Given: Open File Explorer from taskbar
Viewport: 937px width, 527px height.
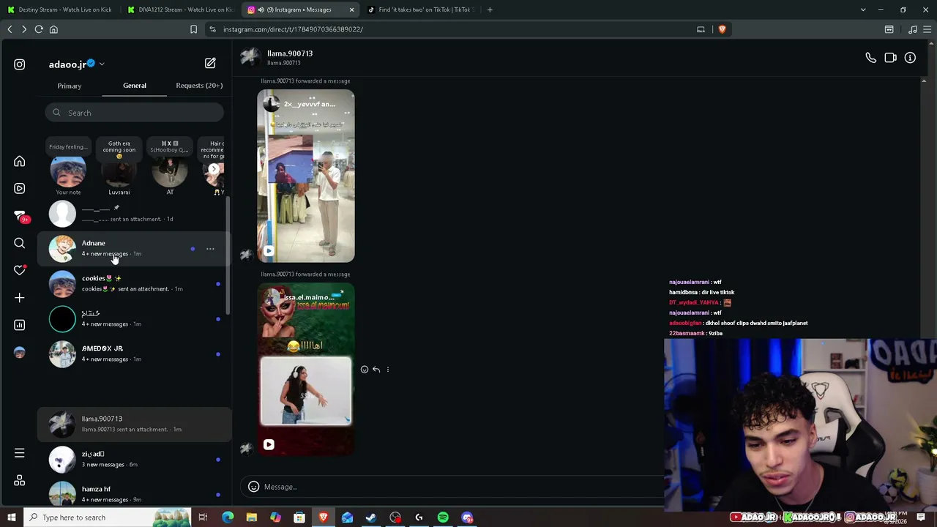Looking at the screenshot, I should click(x=251, y=517).
